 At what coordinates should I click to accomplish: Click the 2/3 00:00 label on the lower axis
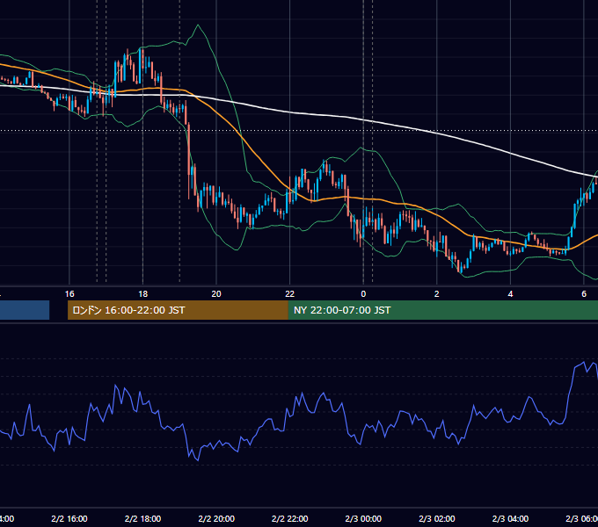(x=363, y=519)
